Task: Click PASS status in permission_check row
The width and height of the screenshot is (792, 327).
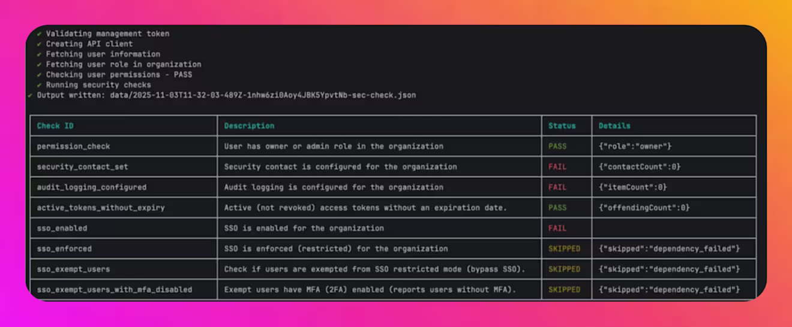Action: [x=557, y=146]
